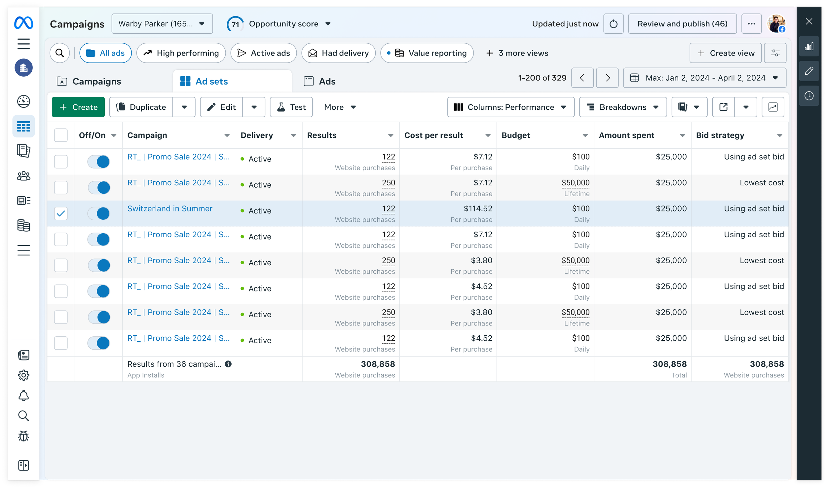Toggle the sidebar collapse panel icon
The width and height of the screenshot is (826, 489).
pos(23,465)
